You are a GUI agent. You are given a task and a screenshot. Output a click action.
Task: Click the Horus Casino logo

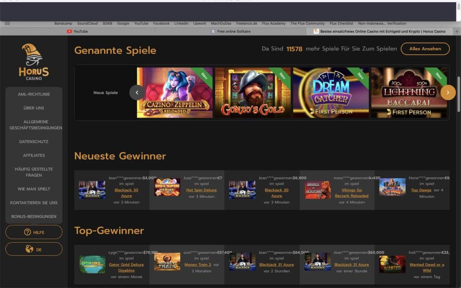pyautogui.click(x=34, y=62)
